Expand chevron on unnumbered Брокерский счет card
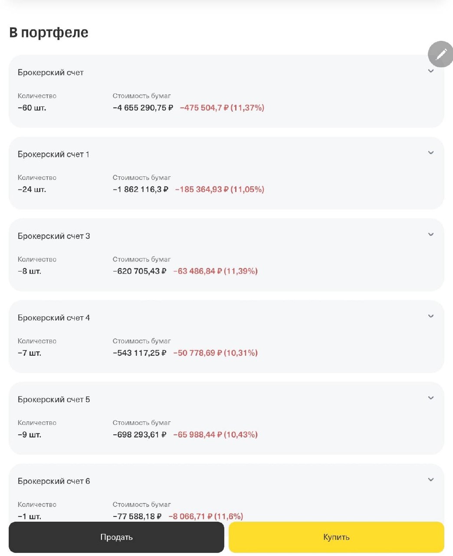This screenshot has height=556, width=453. (x=431, y=71)
